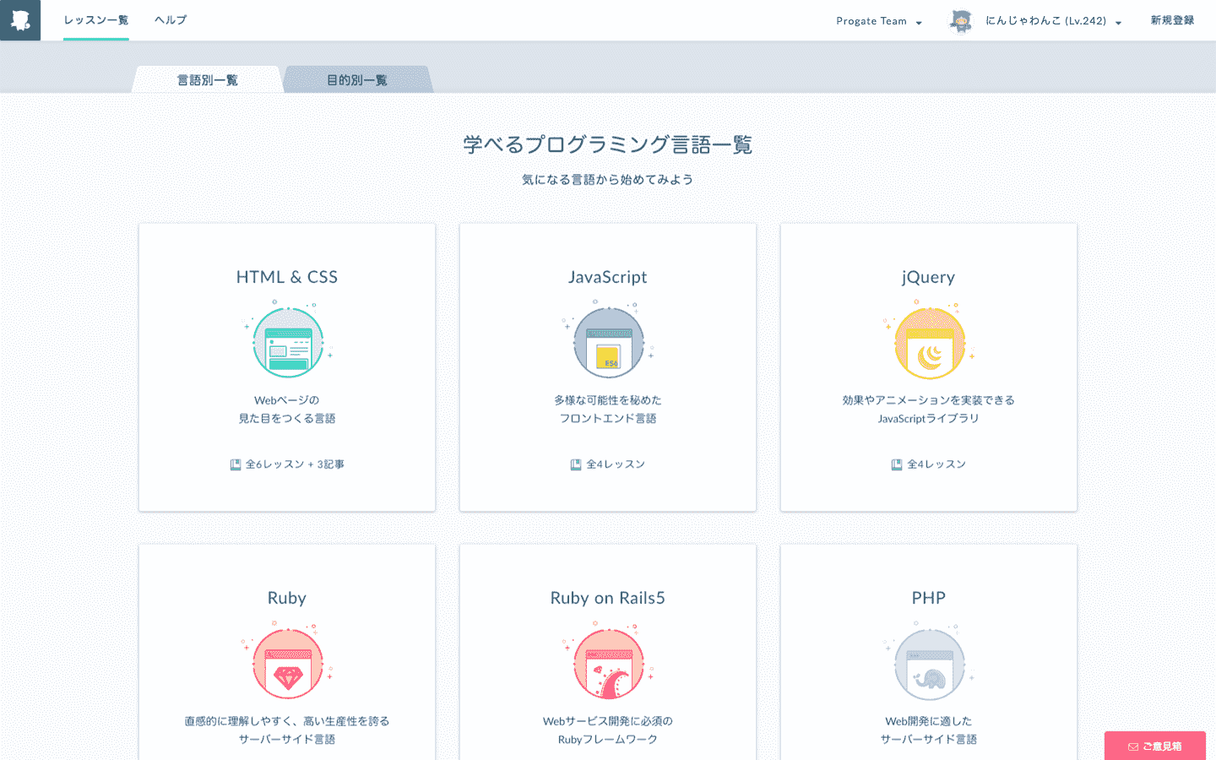Expand the Progate Team dropdown
This screenshot has width=1216, height=760.
[x=878, y=21]
